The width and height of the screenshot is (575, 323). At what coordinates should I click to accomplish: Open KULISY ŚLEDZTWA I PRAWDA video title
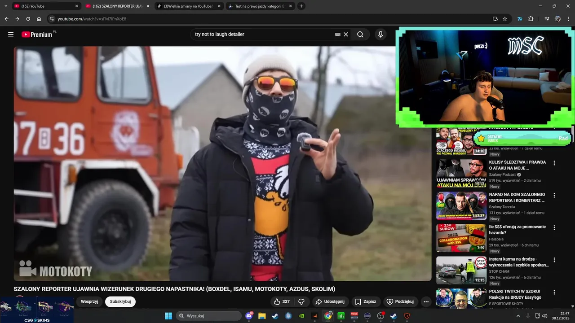pyautogui.click(x=517, y=165)
